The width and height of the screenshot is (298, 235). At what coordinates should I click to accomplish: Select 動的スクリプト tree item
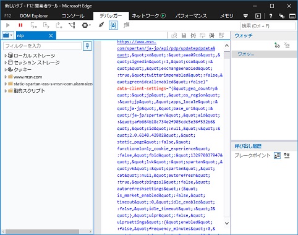pyautogui.click(x=27, y=91)
